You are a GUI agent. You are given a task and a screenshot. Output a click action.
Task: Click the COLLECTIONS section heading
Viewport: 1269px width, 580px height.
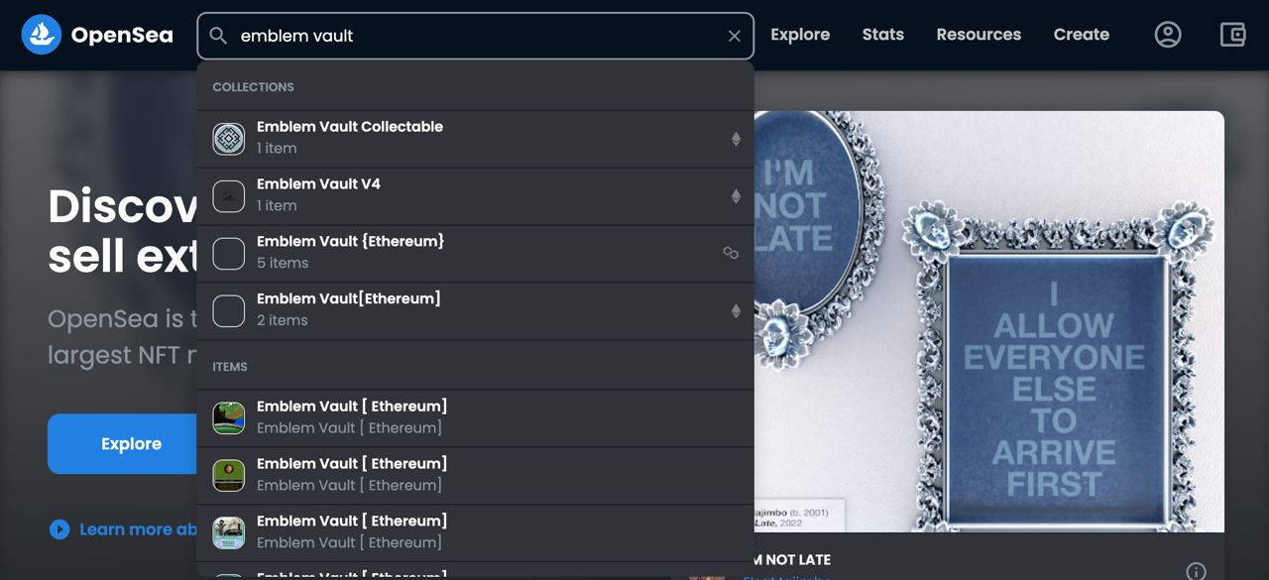(x=253, y=87)
